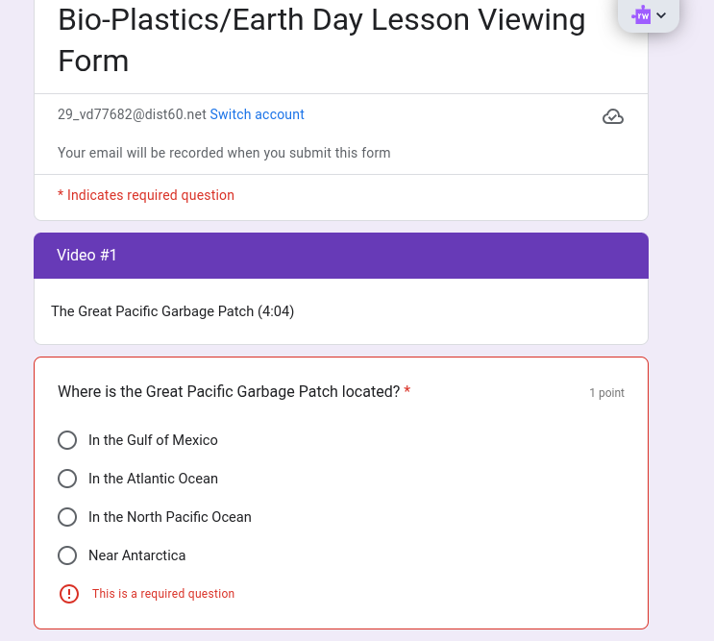Click the purple 'Video #1' section header

pos(341,256)
